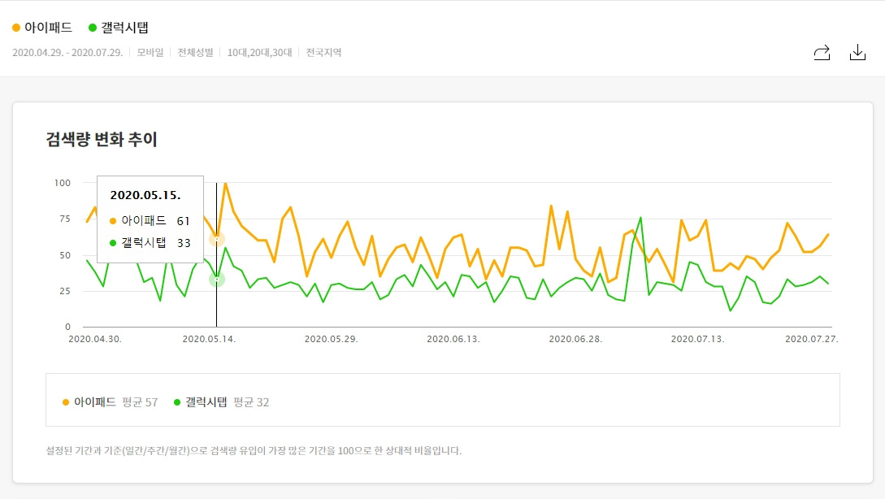The image size is (885, 499).
Task: Click the download icon at top right
Action: 857,53
